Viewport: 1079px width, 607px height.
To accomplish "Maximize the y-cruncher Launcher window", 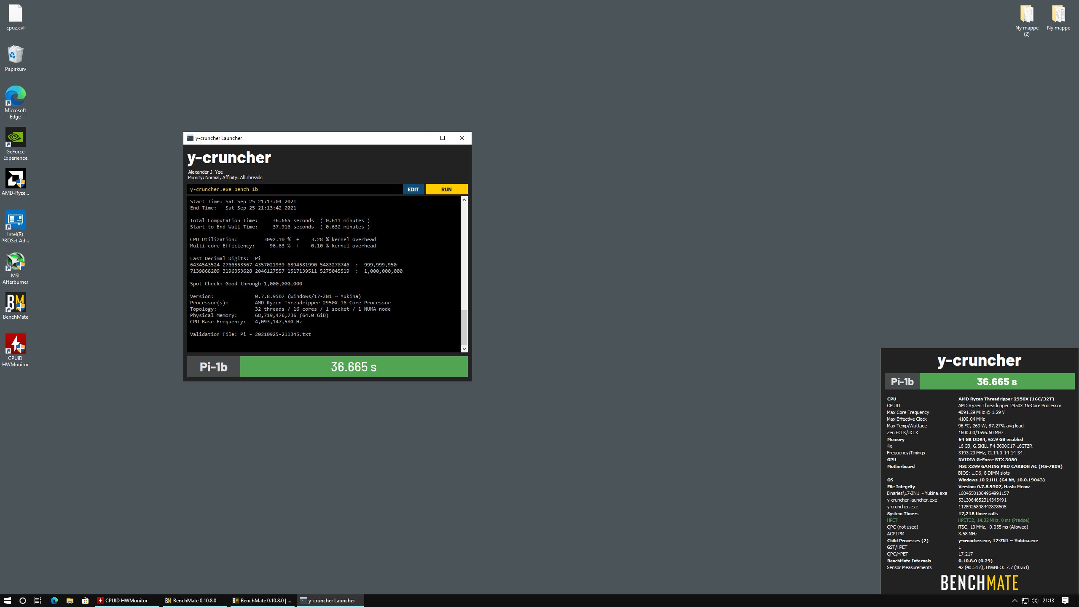I will [443, 138].
